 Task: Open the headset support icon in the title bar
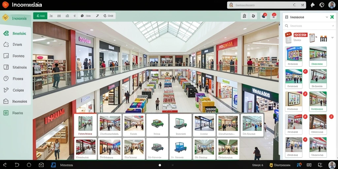click(322, 5)
